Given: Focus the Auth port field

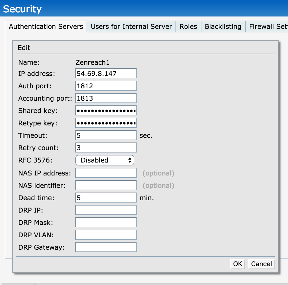Looking at the screenshot, I should click(x=106, y=86).
